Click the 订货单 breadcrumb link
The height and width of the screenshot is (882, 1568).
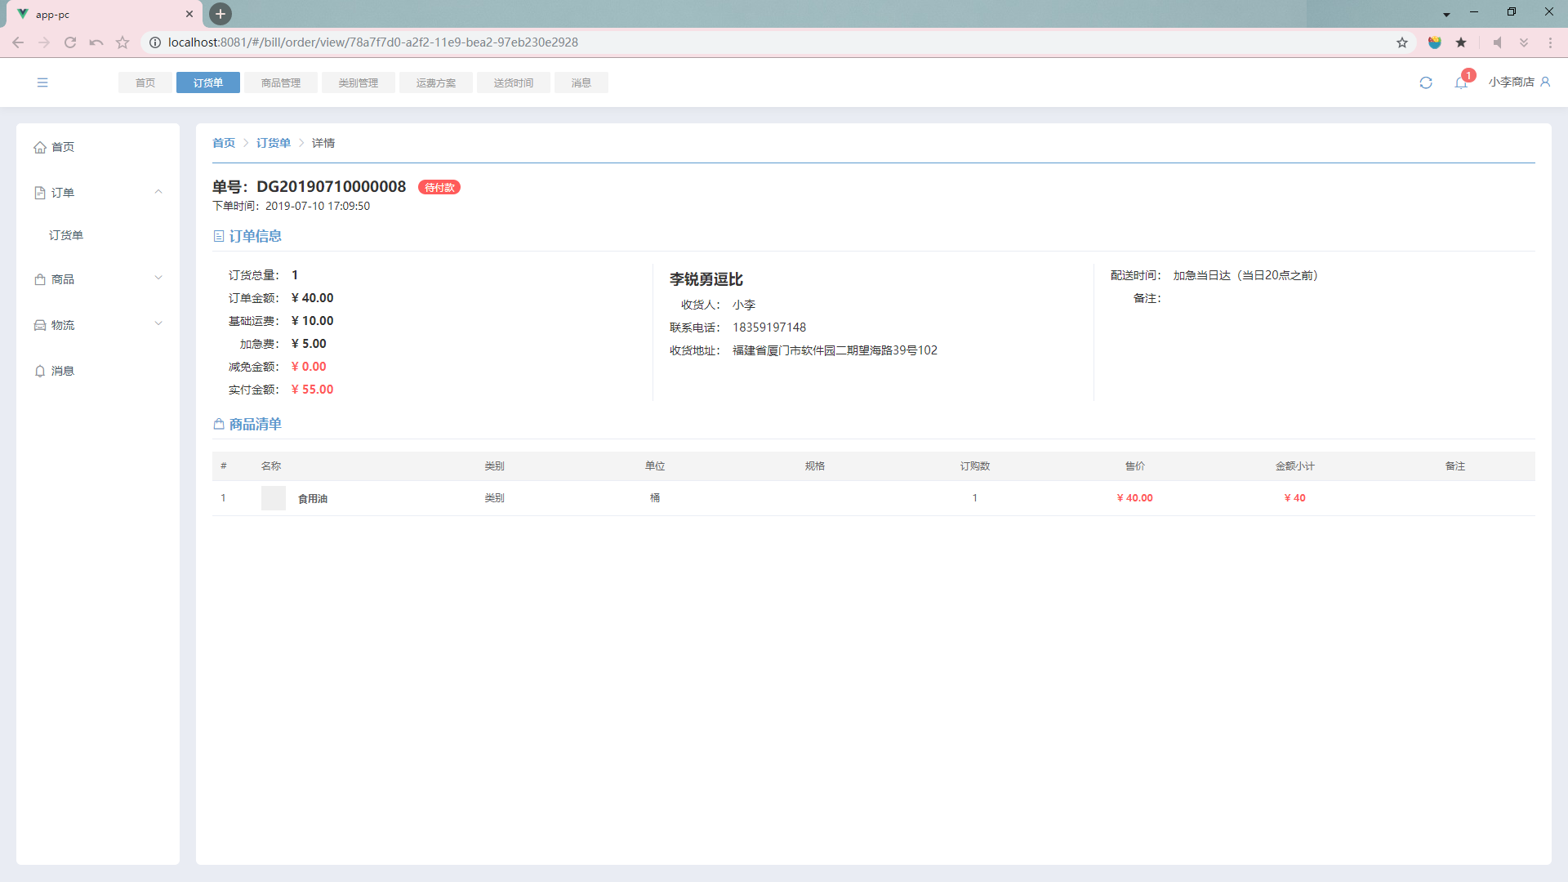(273, 143)
